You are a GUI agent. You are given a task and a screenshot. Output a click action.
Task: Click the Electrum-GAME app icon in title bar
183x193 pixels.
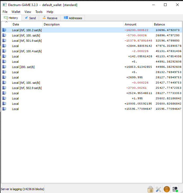pyautogui.click(x=4, y=5)
